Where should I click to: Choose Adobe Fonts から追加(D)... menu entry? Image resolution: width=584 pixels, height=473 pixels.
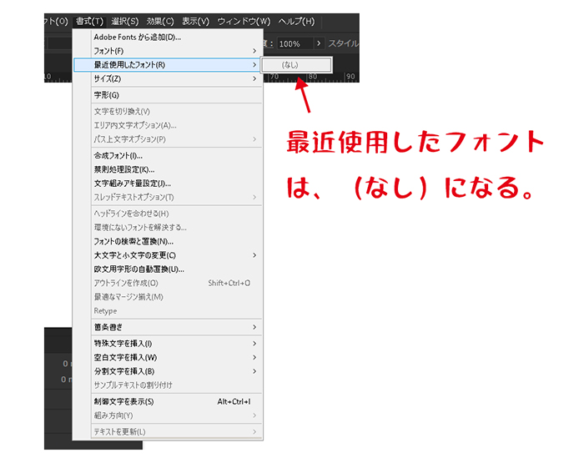138,37
